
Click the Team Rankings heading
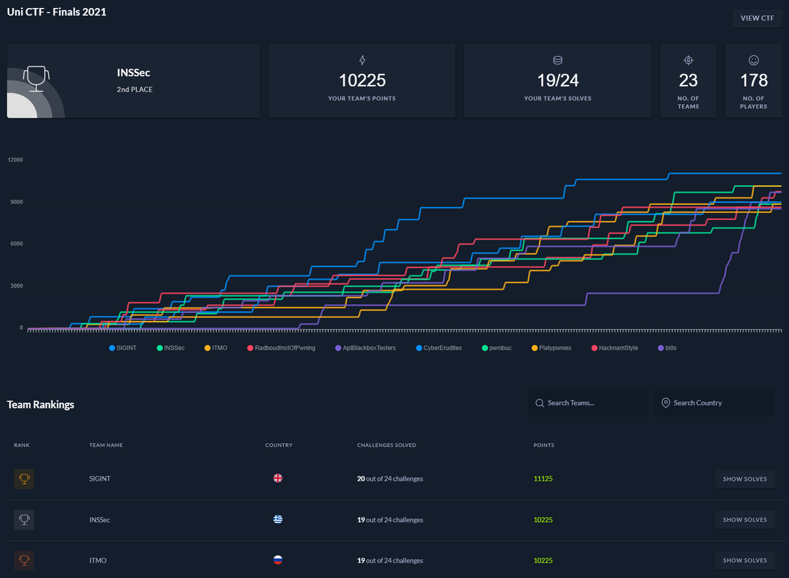pos(41,405)
